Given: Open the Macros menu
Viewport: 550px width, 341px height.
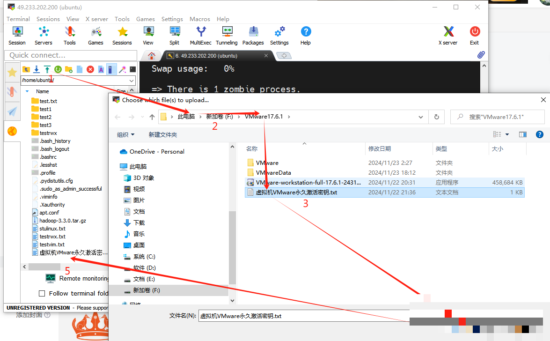Looking at the screenshot, I should (x=200, y=19).
